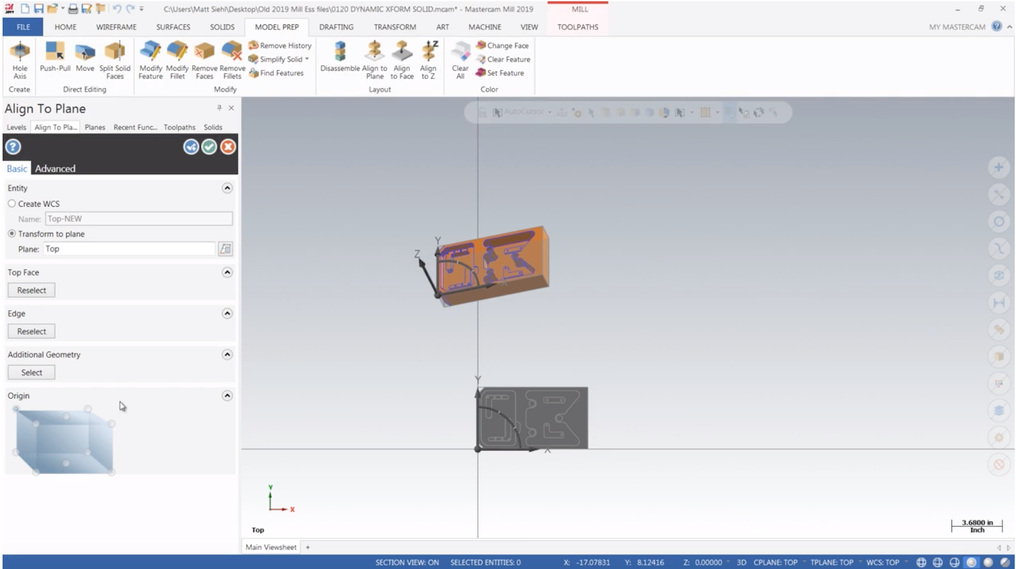This screenshot has width=1016, height=569.
Task: Activate the Push-Pull tool
Action: 55,57
